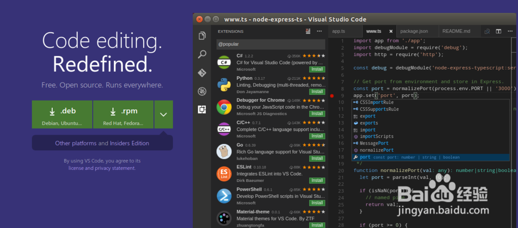Download the .rpm package for Red Hat, Fedora
Image resolution: width=518 pixels, height=228 pixels.
[123, 115]
